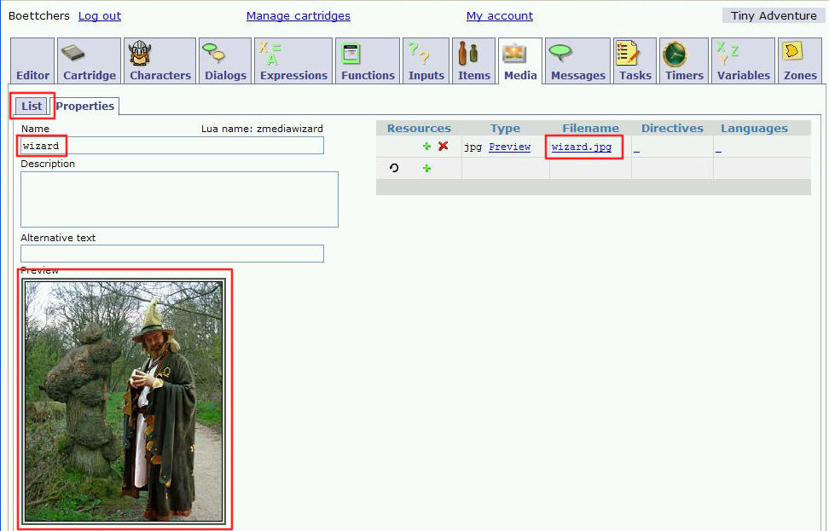The image size is (829, 531).
Task: Click the refresh arrow icon in Resources
Action: pyautogui.click(x=393, y=169)
